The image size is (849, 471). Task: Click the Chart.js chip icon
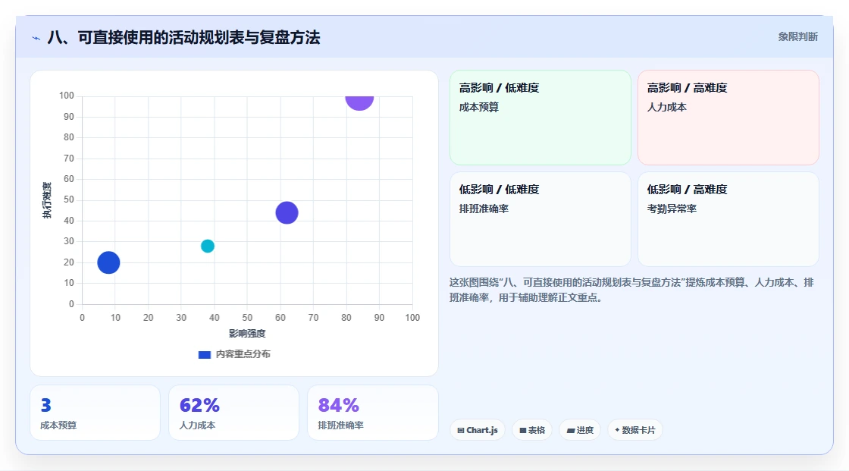461,430
